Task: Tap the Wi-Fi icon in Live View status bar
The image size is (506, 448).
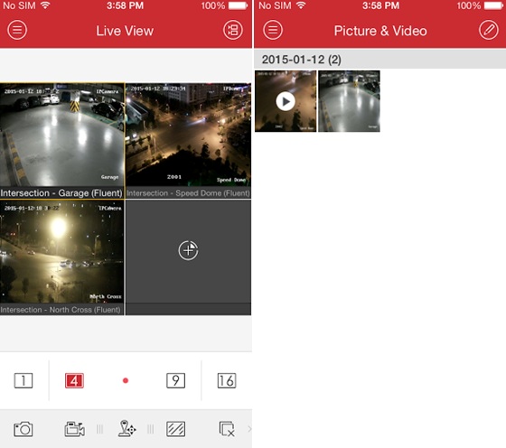Action: click(45, 5)
